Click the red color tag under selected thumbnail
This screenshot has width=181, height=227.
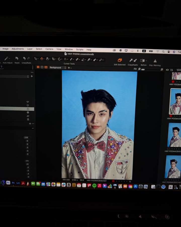click(171, 116)
